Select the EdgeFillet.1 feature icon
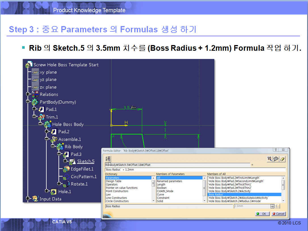 coord(66,169)
